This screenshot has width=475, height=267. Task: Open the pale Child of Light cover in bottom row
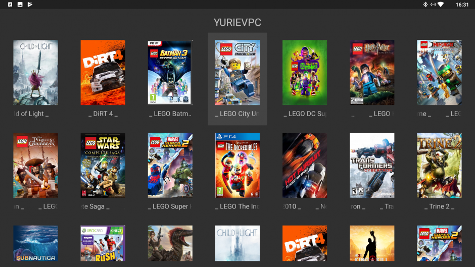coord(237,243)
